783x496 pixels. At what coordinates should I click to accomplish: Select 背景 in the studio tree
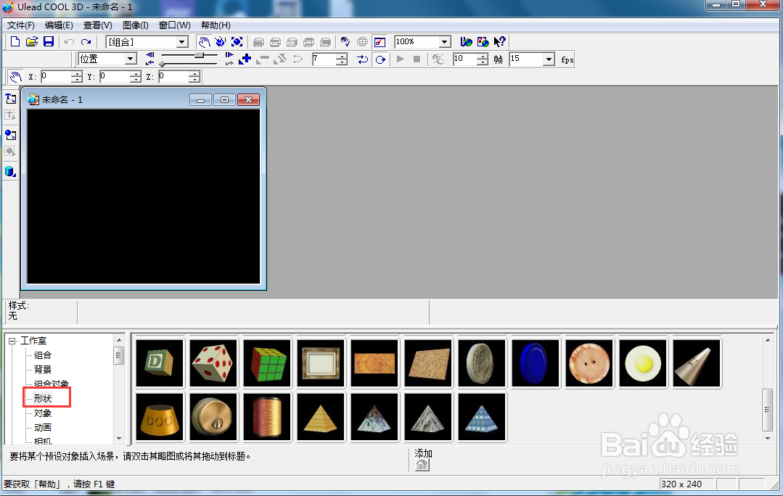[x=42, y=369]
